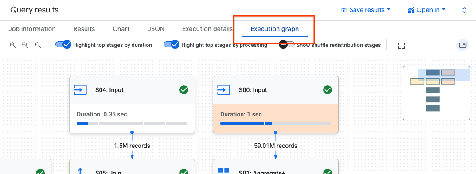Select the S01: Aggregate+ stage title
This screenshot has height=174, width=476.
261,172
